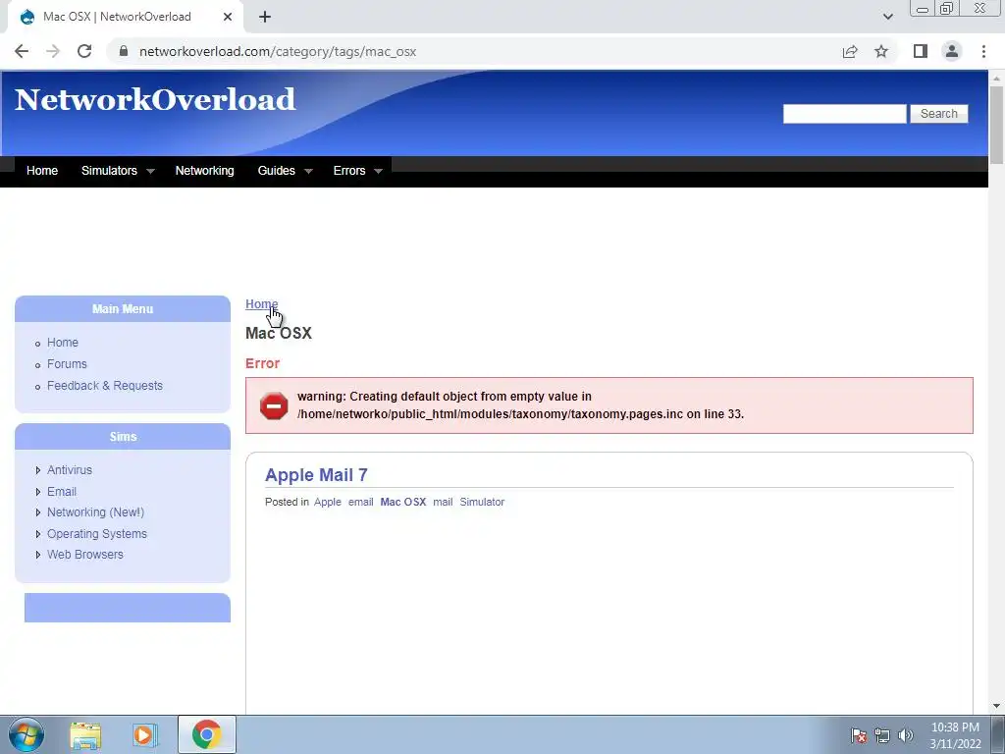Expand the Operating Systems triangle
Screen dimensions: 1005x754
click(x=38, y=534)
